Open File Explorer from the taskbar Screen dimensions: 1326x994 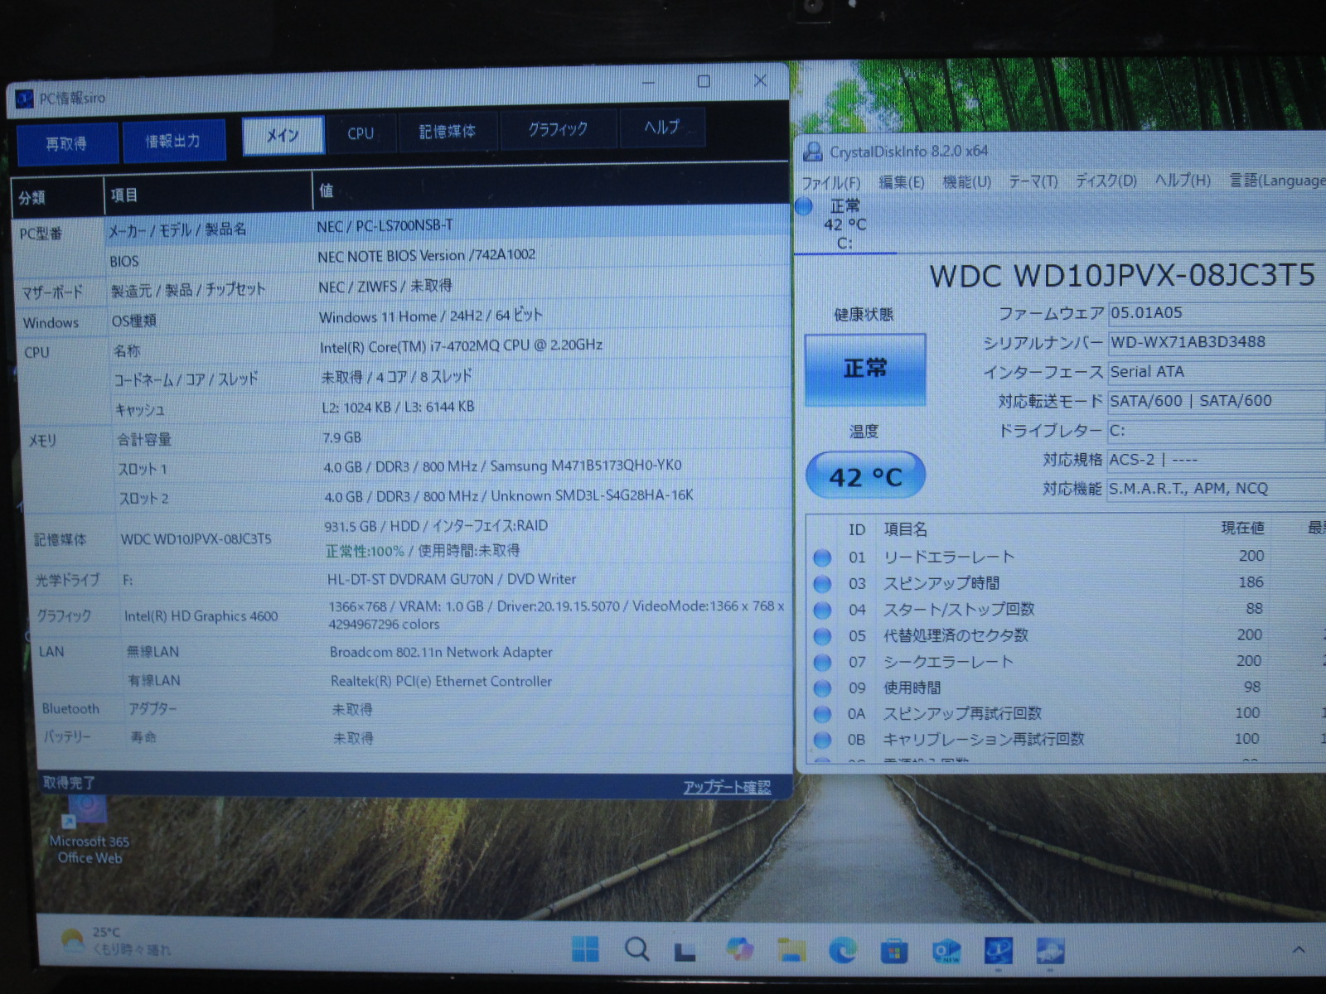tap(791, 951)
